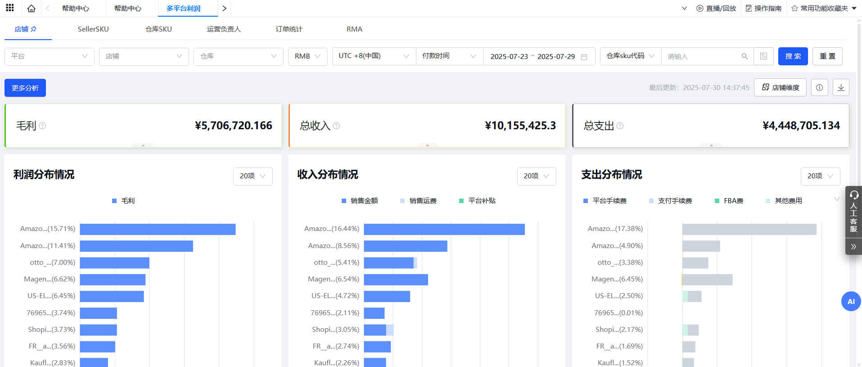
Task: Click the help icon beside 毛利
Action: [x=42, y=126]
